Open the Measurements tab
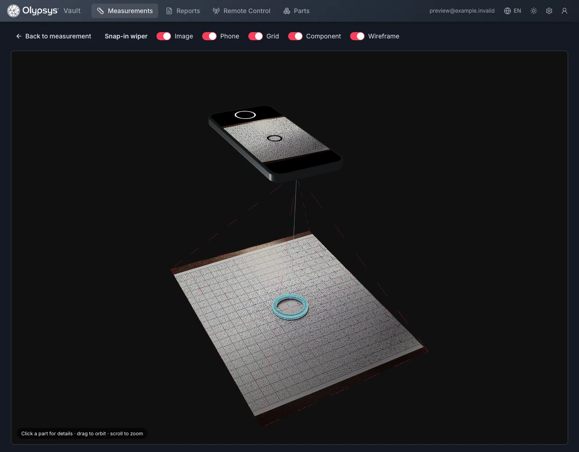 (x=125, y=11)
